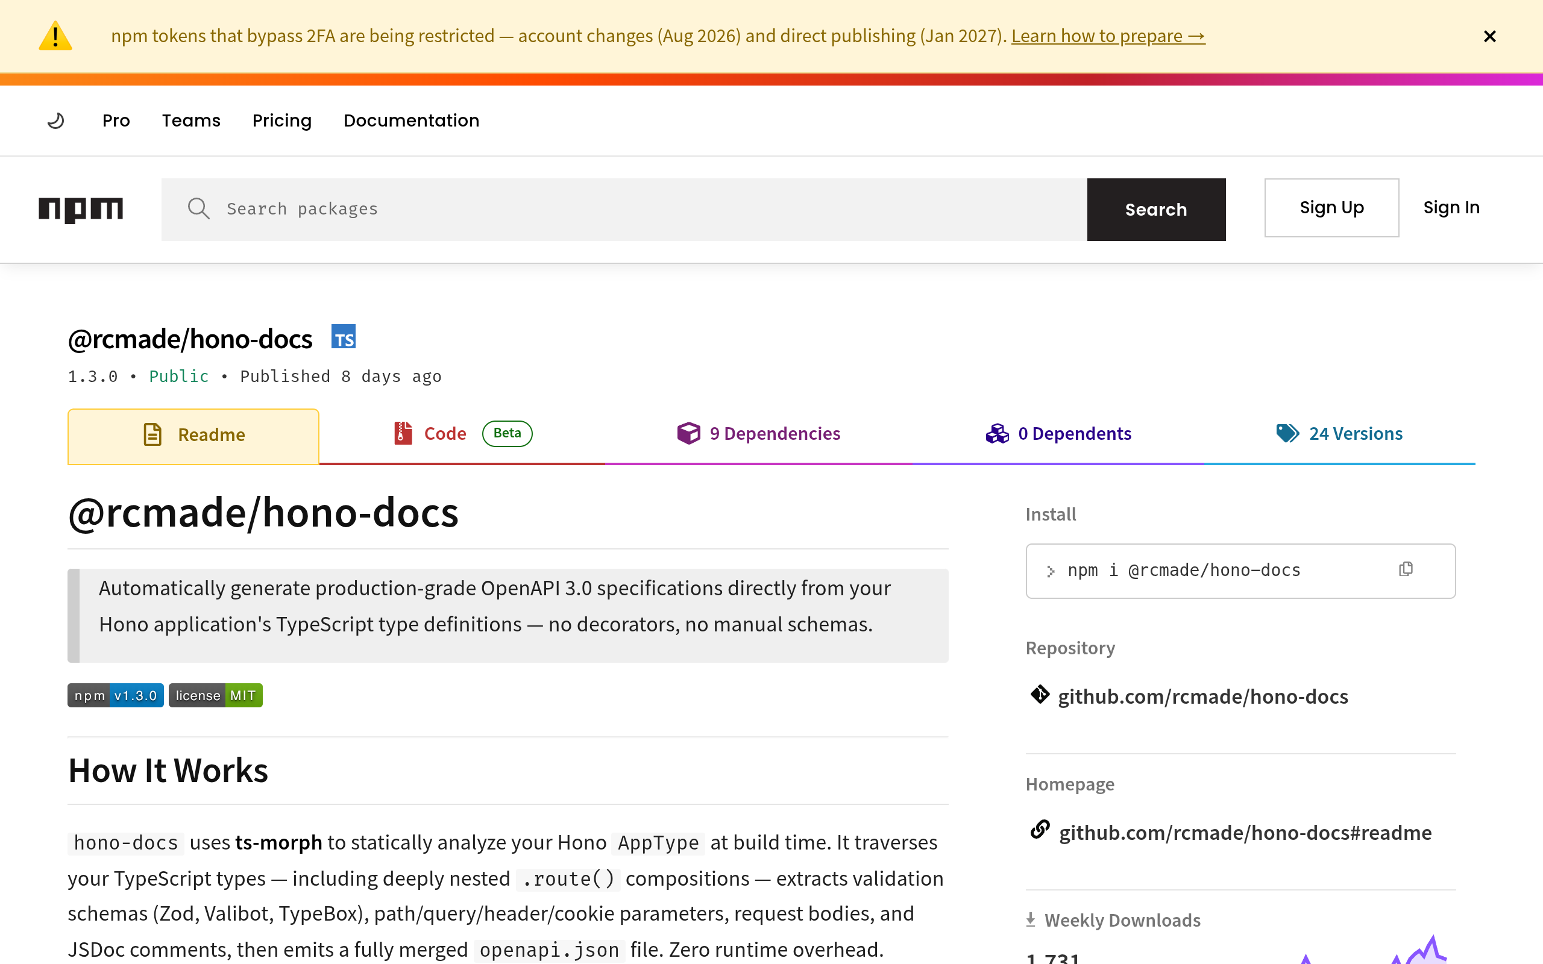
Task: Click the magnifier icon in search box
Action: coord(198,208)
